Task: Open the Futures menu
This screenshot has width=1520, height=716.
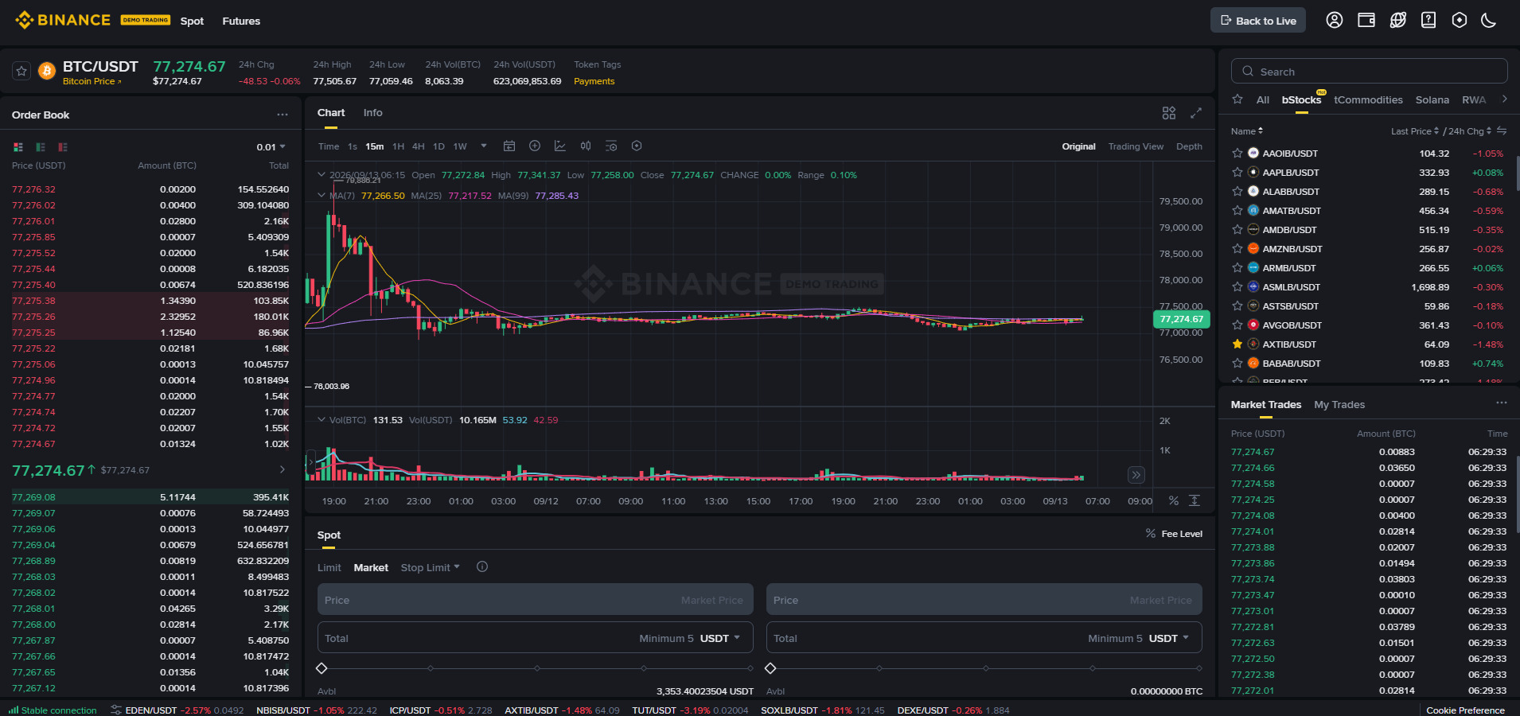Action: point(241,21)
